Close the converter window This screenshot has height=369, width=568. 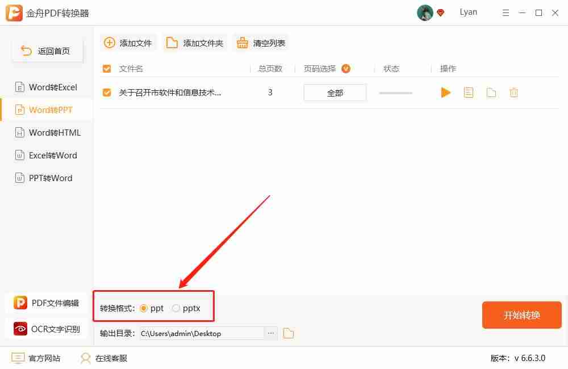click(555, 13)
